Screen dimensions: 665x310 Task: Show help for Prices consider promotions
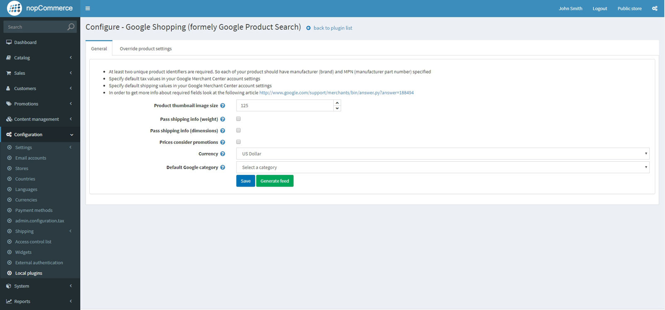[x=223, y=142]
